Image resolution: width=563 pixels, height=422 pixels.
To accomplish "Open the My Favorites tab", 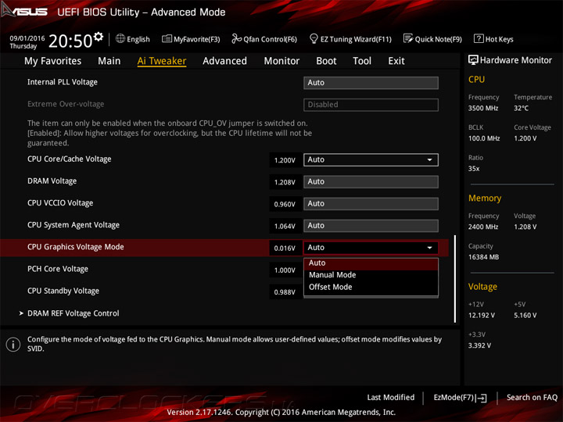I will (x=53, y=61).
